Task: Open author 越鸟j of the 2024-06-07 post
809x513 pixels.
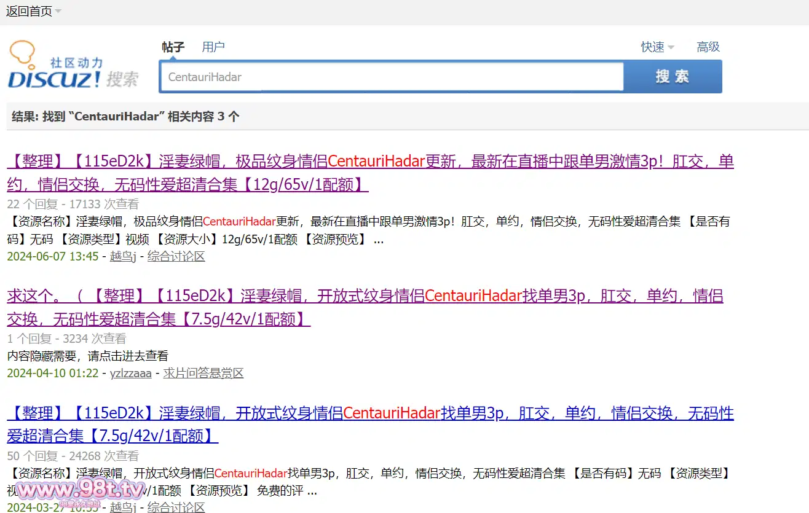Action: click(123, 256)
